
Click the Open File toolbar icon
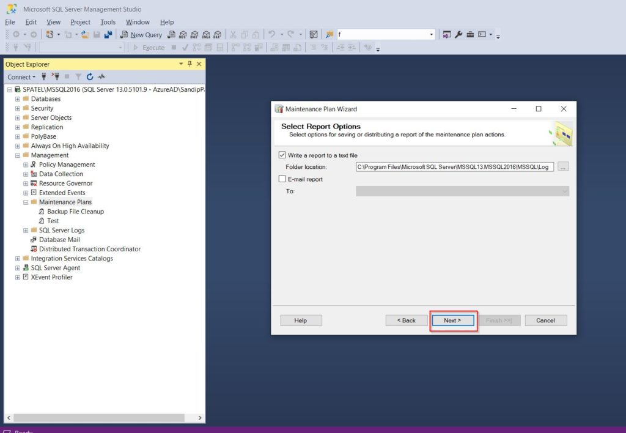[85, 35]
